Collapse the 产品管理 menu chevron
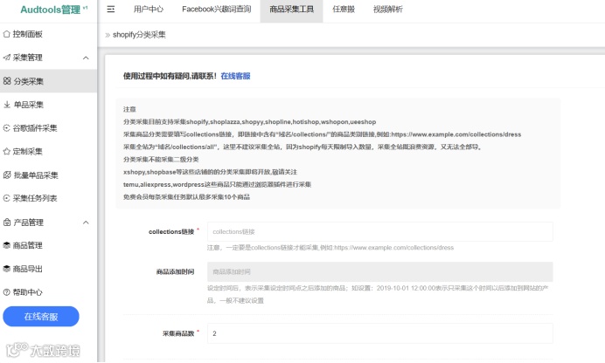This screenshot has width=605, height=363. tap(86, 223)
